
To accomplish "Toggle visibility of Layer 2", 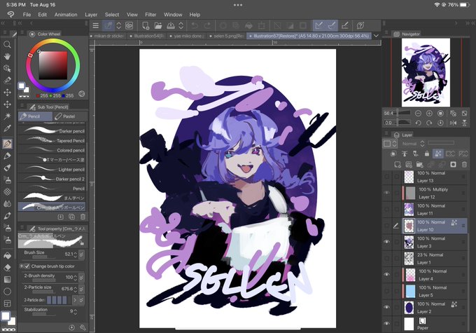I will point(386,307).
